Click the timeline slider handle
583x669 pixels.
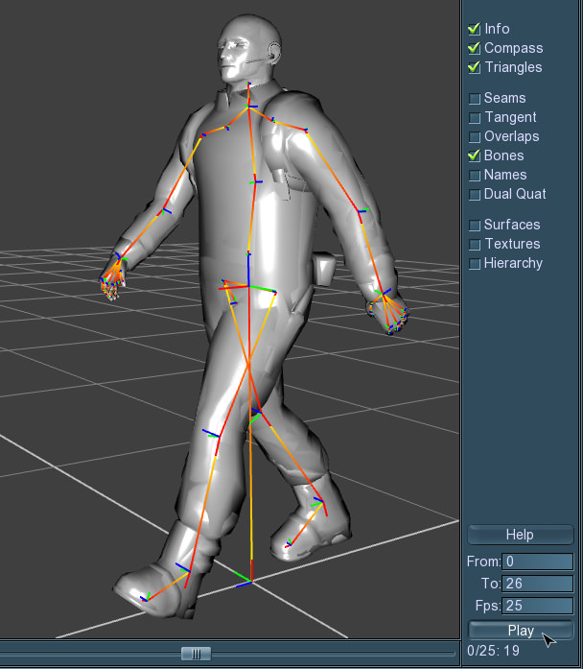coord(196,654)
